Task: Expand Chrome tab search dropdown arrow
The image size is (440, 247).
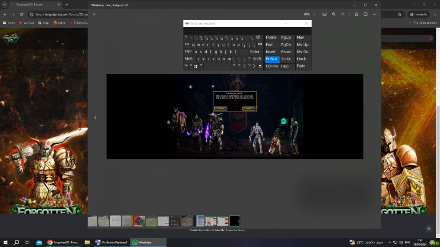Action: [x=5, y=5]
